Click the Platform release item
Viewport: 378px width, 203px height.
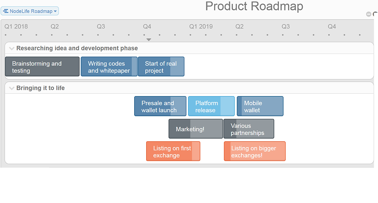211,106
